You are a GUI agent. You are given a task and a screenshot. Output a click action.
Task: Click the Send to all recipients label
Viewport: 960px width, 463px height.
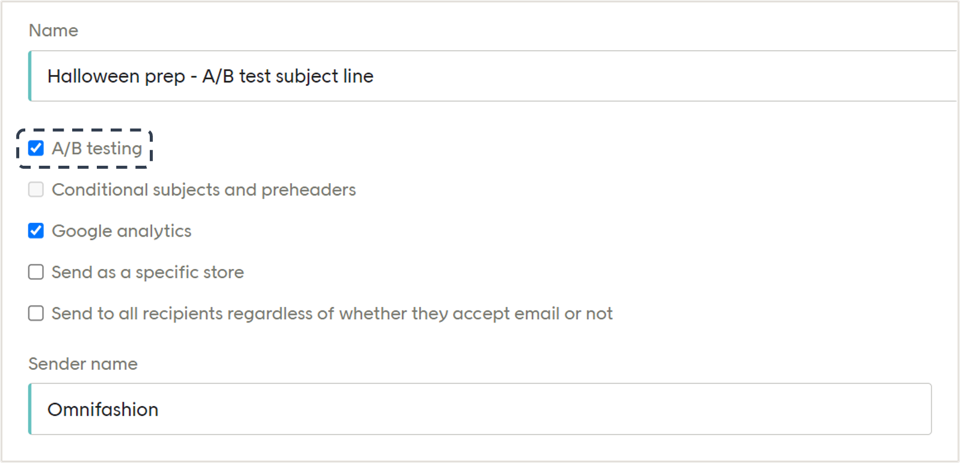point(332,313)
